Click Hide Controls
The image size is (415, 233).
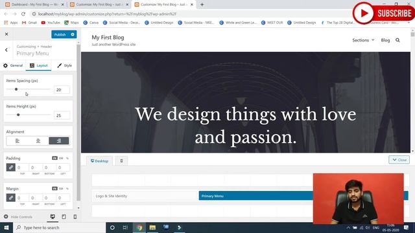[18, 217]
